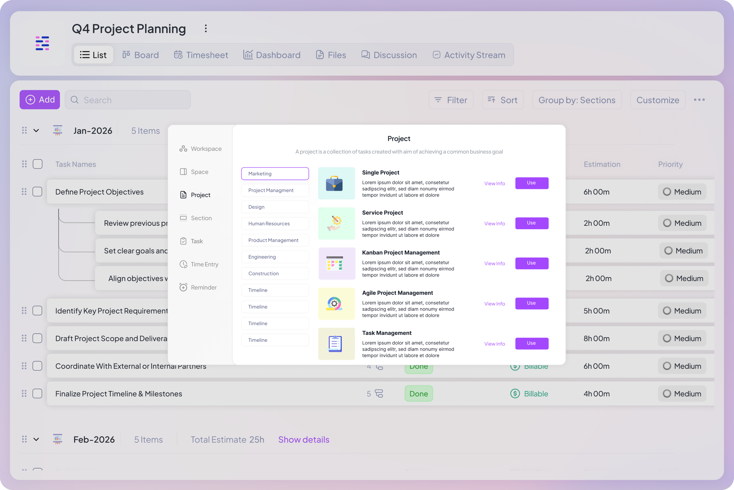Open the Sort control next to Filter

[503, 100]
